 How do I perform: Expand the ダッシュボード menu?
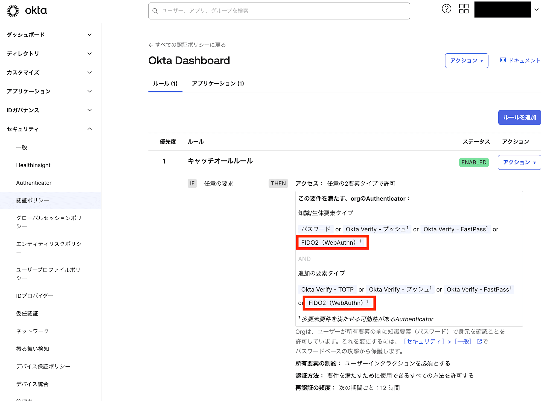click(50, 35)
